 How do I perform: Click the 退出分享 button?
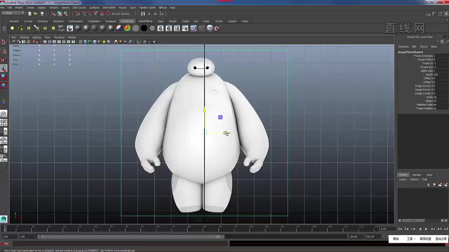point(441,239)
